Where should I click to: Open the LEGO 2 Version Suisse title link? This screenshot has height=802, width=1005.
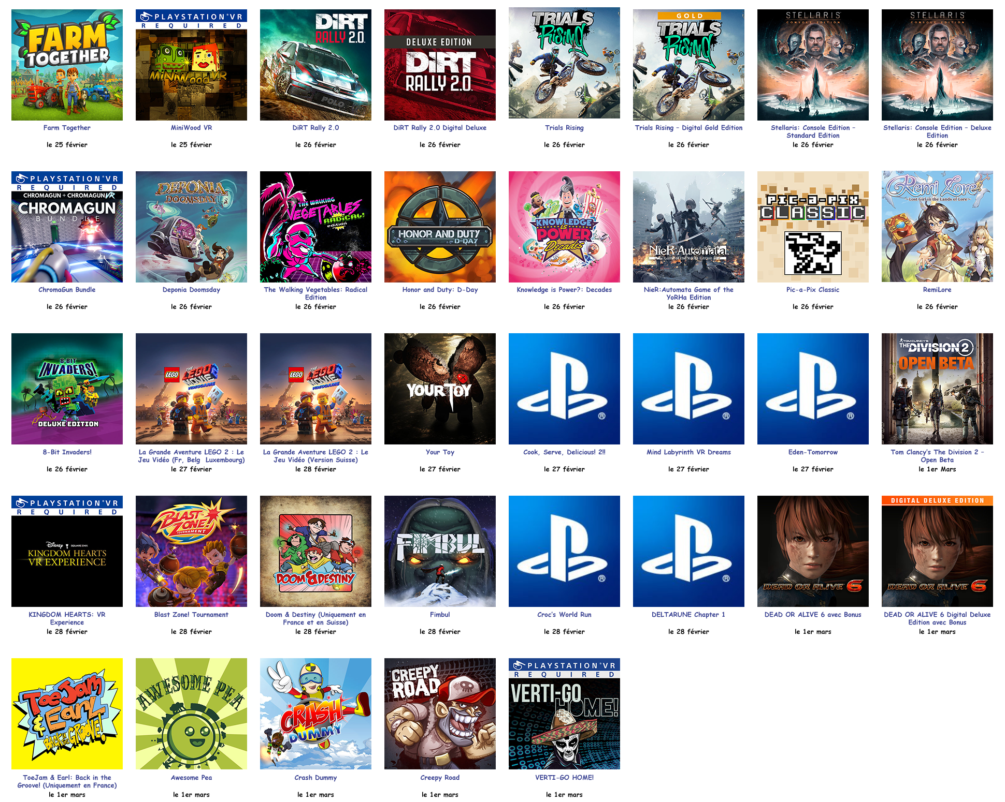pos(315,456)
